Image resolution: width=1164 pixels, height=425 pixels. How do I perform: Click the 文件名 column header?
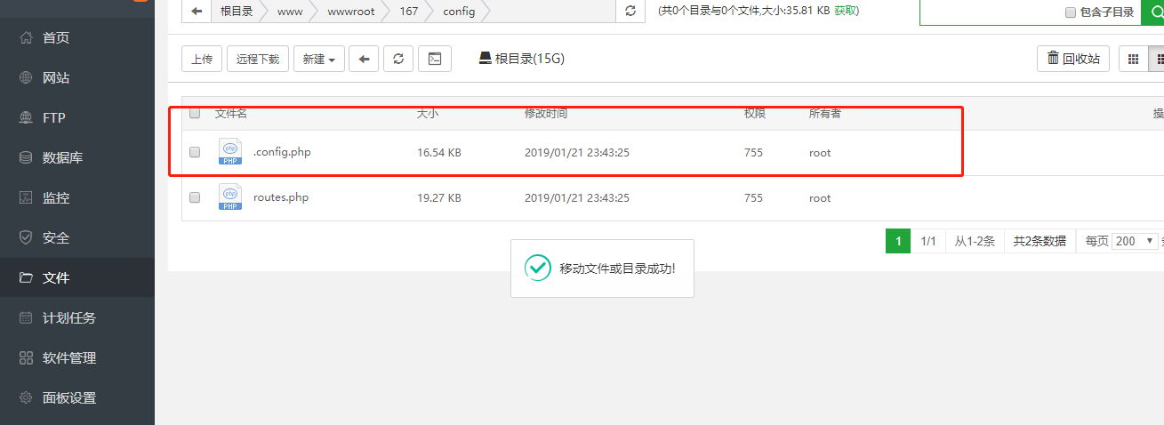coord(231,114)
